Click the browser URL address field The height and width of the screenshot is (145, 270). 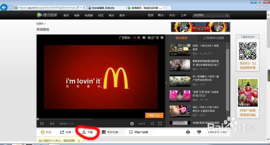pos(46,8)
